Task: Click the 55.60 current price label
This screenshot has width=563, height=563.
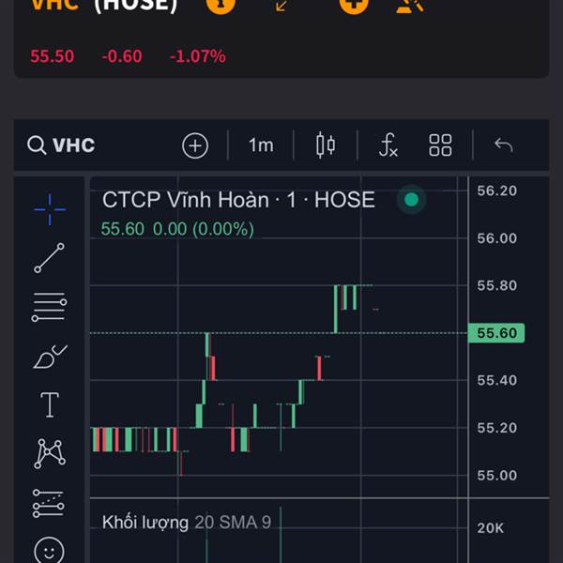Action: pyautogui.click(x=496, y=333)
